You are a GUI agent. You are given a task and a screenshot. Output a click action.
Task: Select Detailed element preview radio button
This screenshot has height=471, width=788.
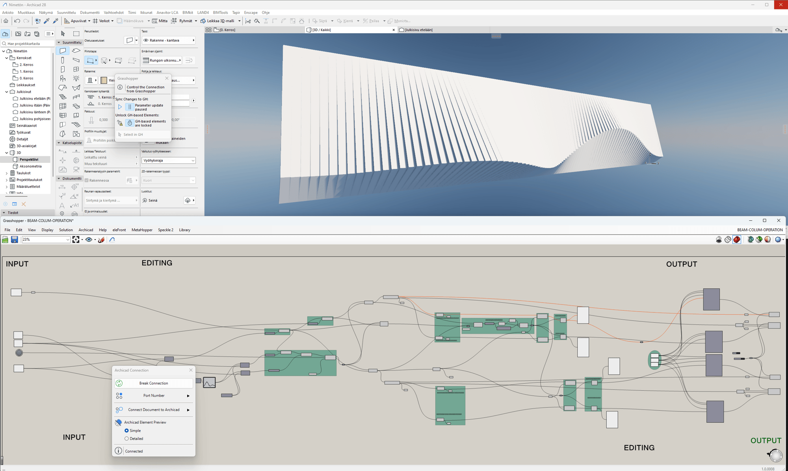click(x=126, y=438)
